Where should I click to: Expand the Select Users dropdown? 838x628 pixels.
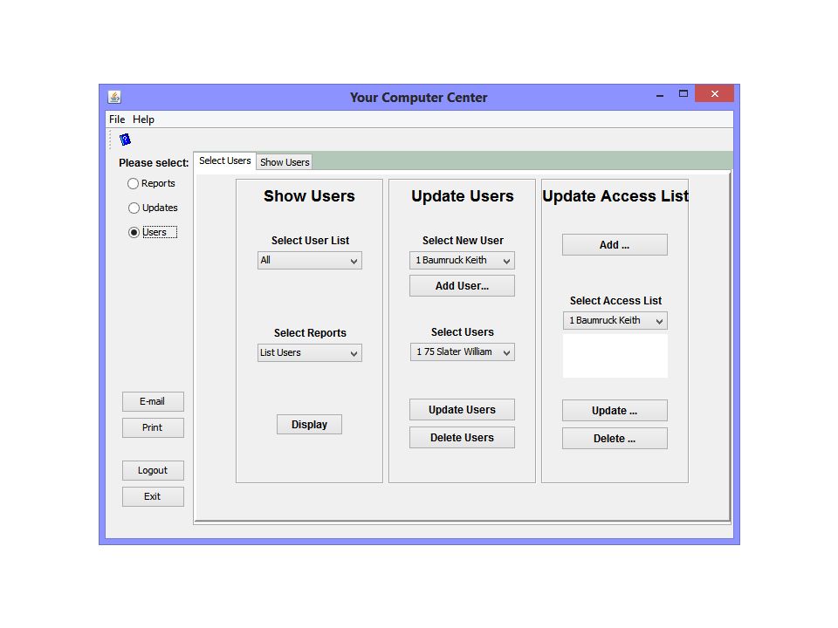[463, 352]
